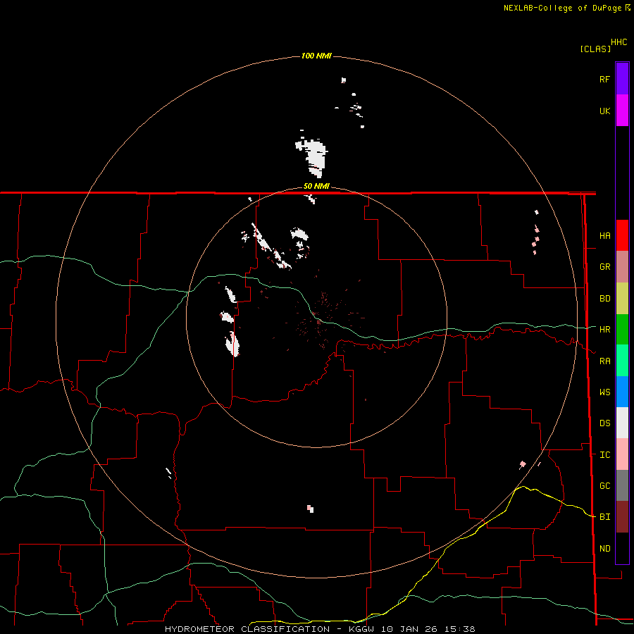This screenshot has height=634, width=634.
Task: Select the IC light-pink legend swatch
Action: click(622, 454)
